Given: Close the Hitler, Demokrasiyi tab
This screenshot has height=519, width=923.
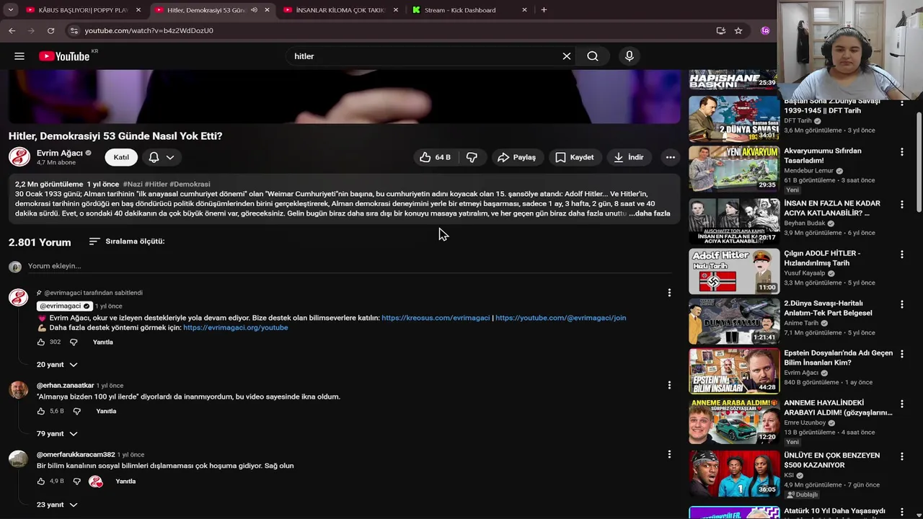Looking at the screenshot, I should (x=267, y=10).
